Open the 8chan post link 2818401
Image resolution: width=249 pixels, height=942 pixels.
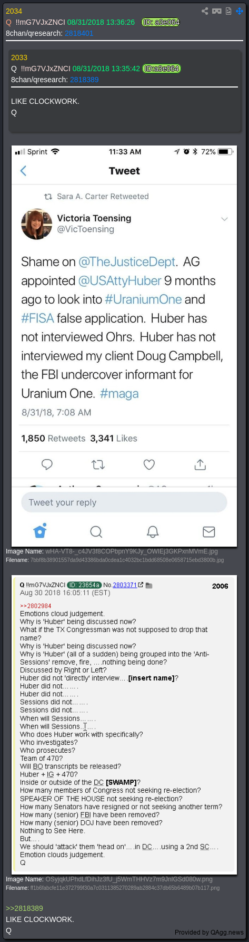point(79,33)
